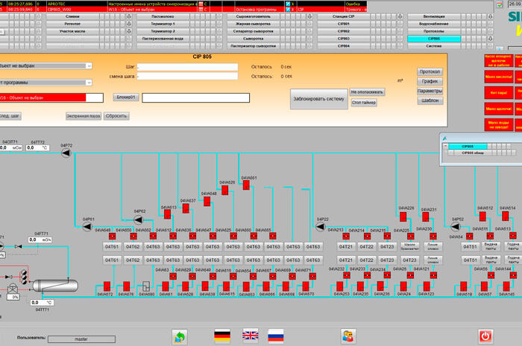Click the green checkmark acknowledge icon

(x=500, y=4)
